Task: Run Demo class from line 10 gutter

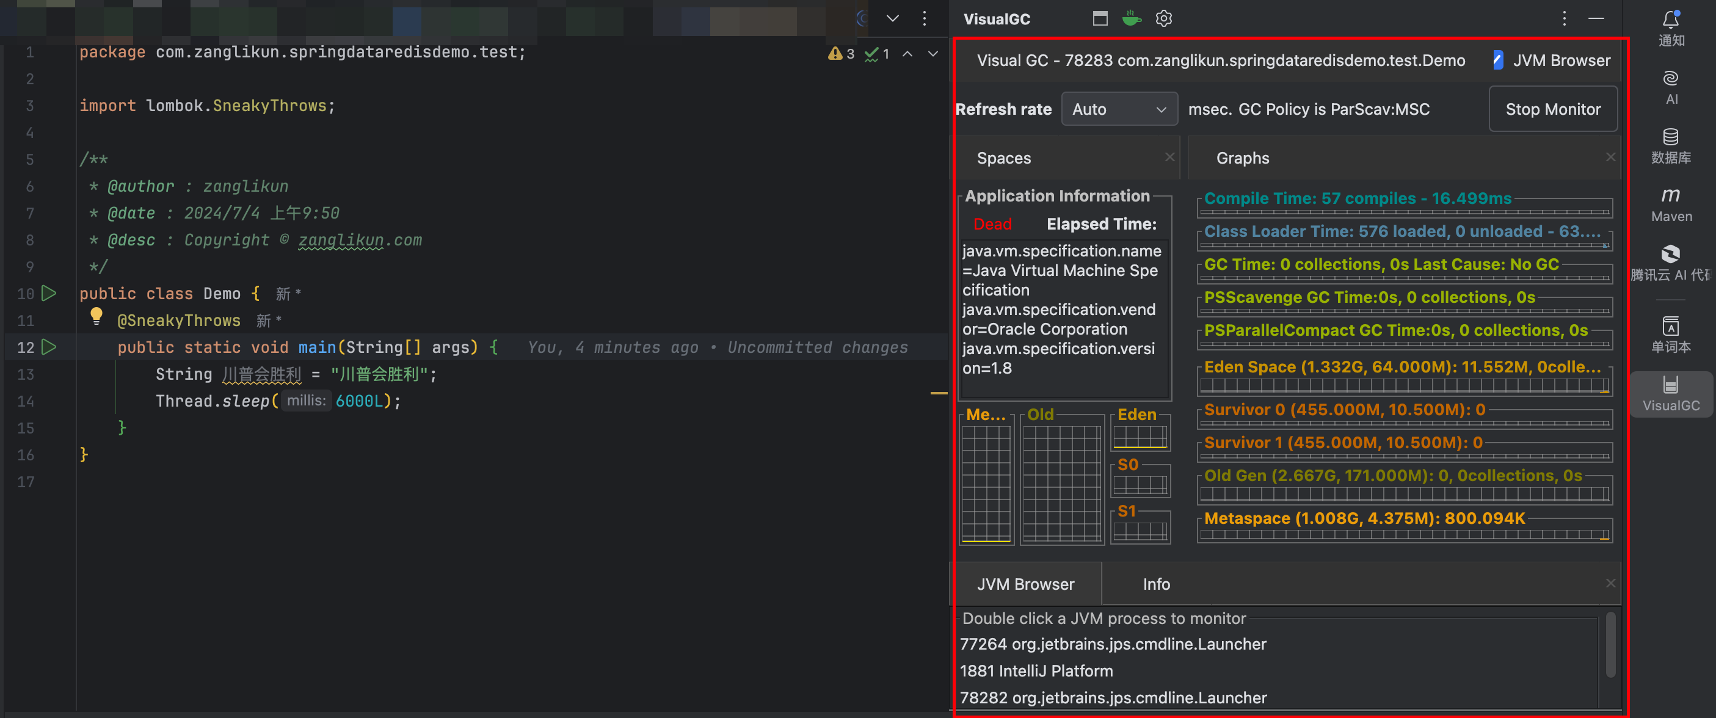Action: click(x=49, y=293)
